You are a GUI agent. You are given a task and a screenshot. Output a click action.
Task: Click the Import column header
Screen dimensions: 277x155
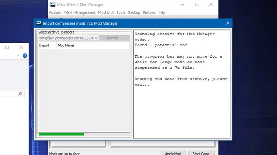tap(47, 46)
